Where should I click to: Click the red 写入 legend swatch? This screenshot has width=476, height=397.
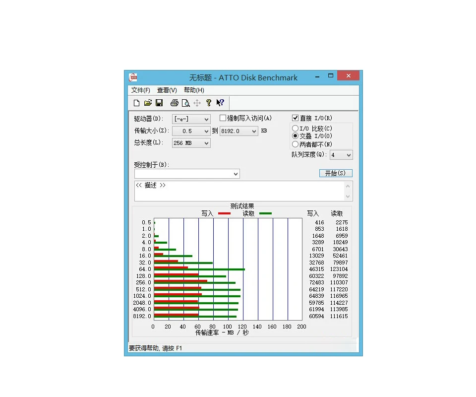pos(224,213)
